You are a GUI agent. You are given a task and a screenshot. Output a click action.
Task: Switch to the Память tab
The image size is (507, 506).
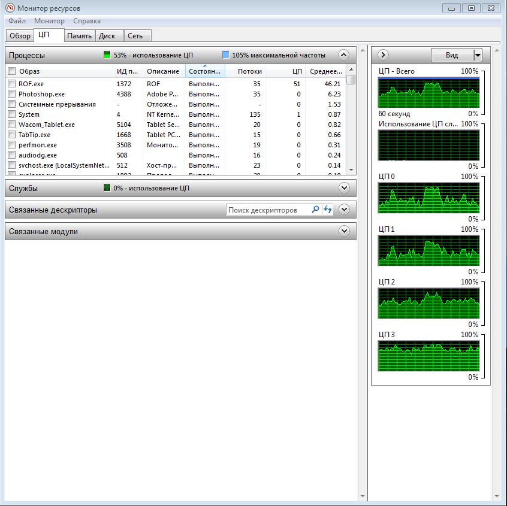(79, 36)
